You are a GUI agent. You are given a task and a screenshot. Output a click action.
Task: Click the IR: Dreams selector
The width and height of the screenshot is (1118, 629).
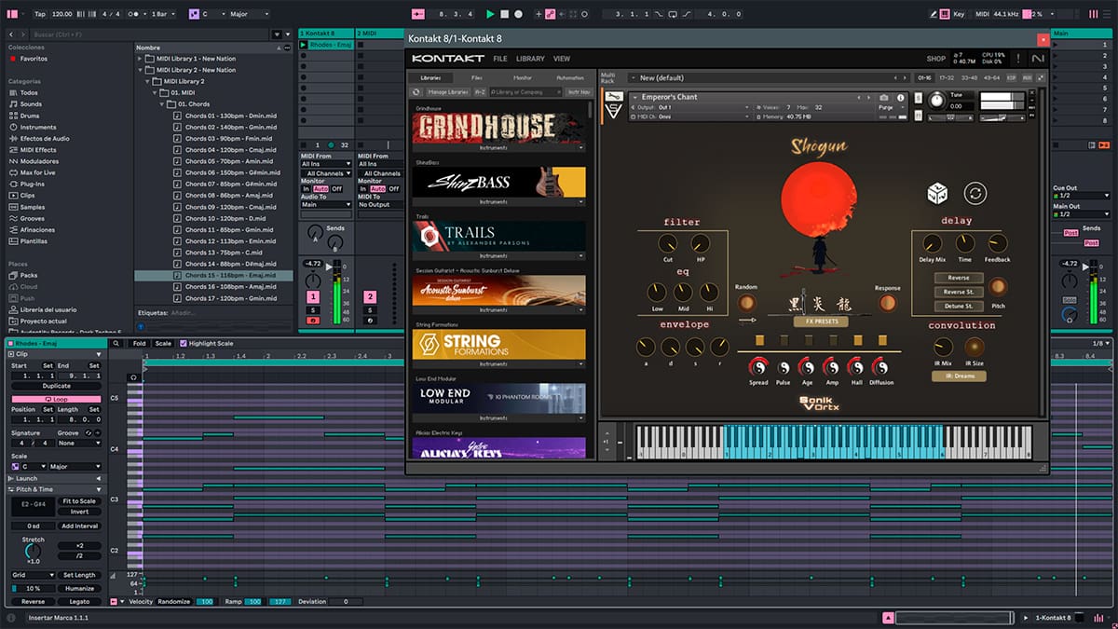[959, 376]
